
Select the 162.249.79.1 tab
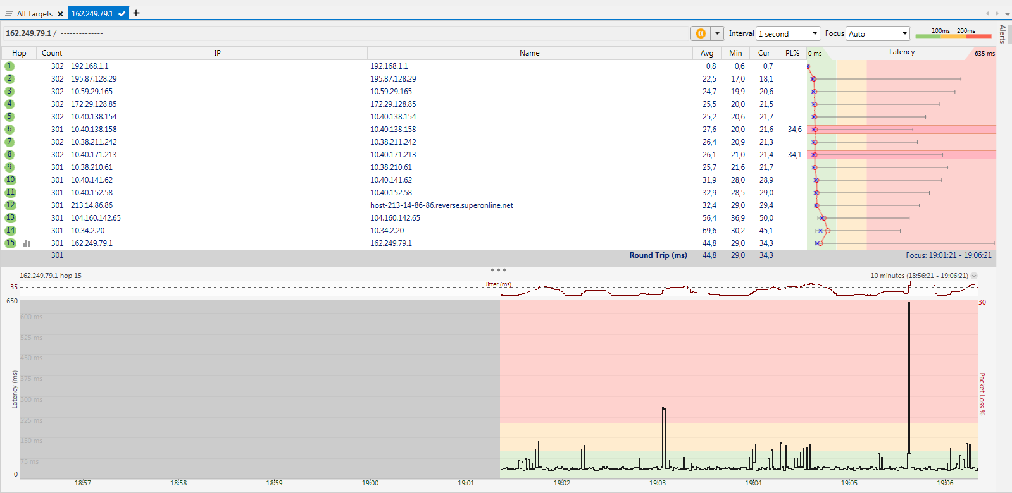[92, 13]
